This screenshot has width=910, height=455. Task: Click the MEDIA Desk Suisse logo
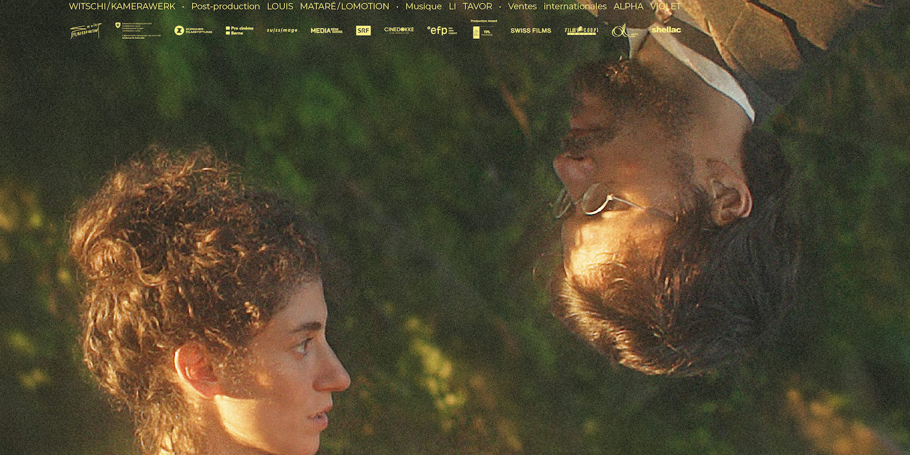pyautogui.click(x=326, y=30)
